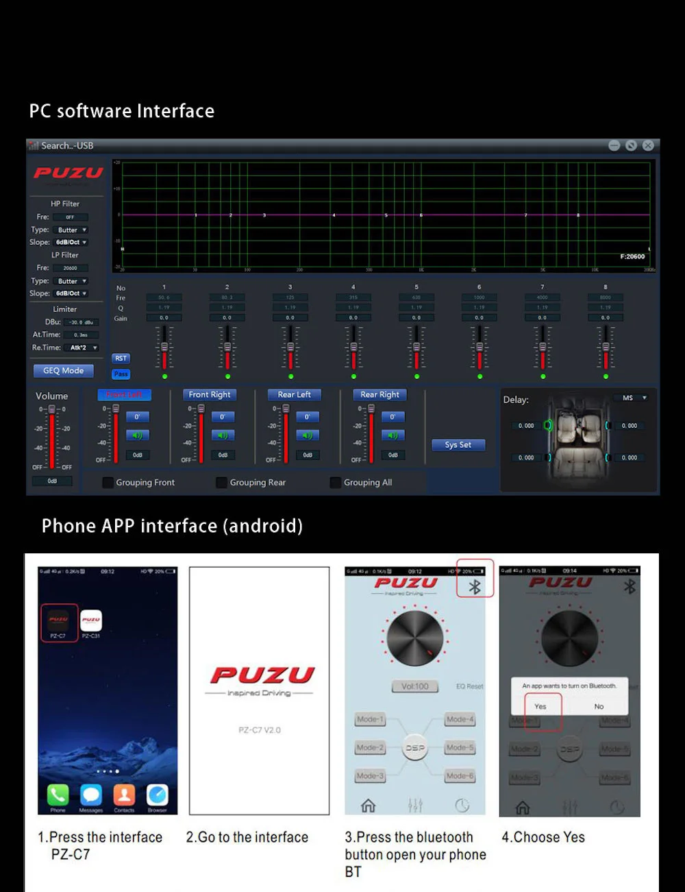Select the Rear Left channel tab
Viewport: 685px width, 892px height.
pyautogui.click(x=295, y=394)
